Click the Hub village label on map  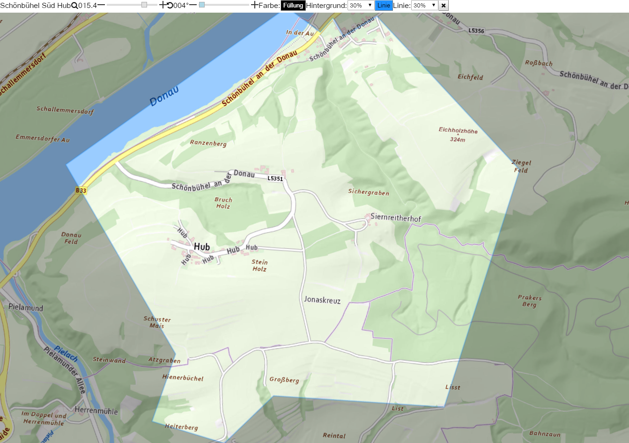tap(202, 247)
